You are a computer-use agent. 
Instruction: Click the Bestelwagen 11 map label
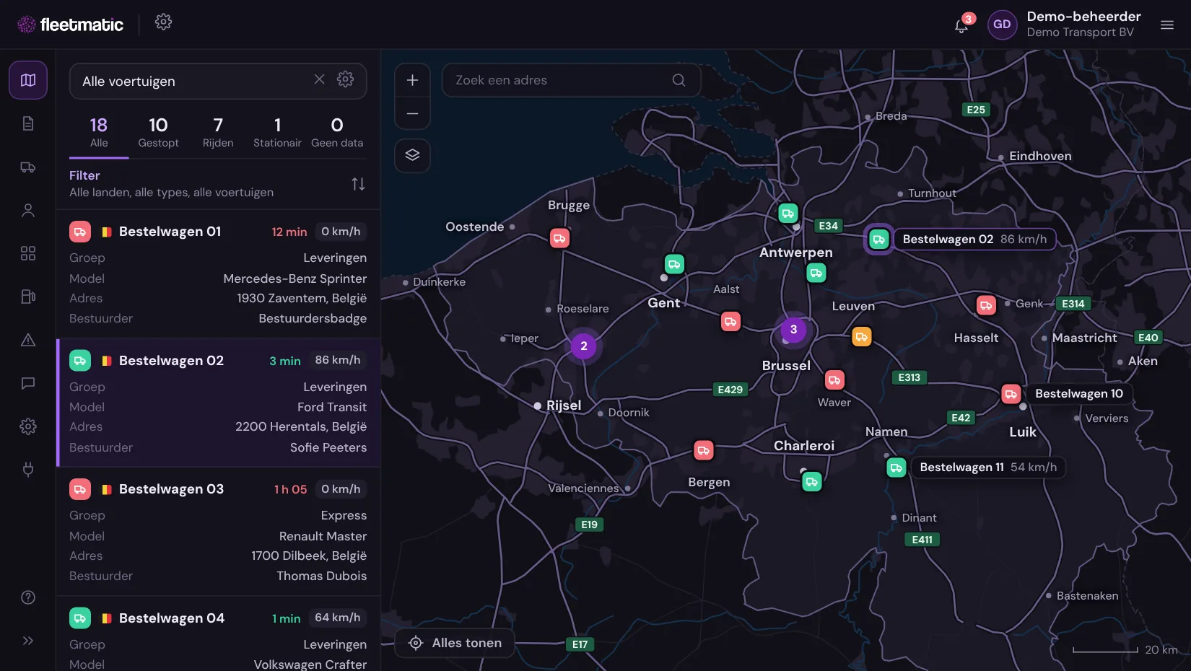[x=988, y=468]
